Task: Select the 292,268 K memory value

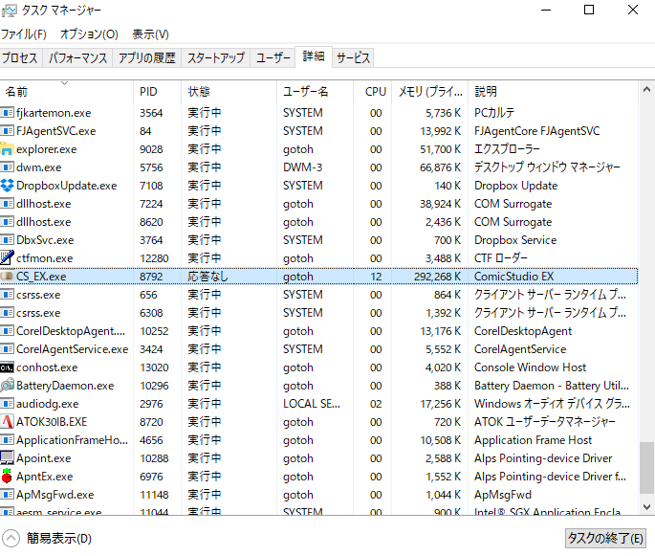Action: click(437, 277)
